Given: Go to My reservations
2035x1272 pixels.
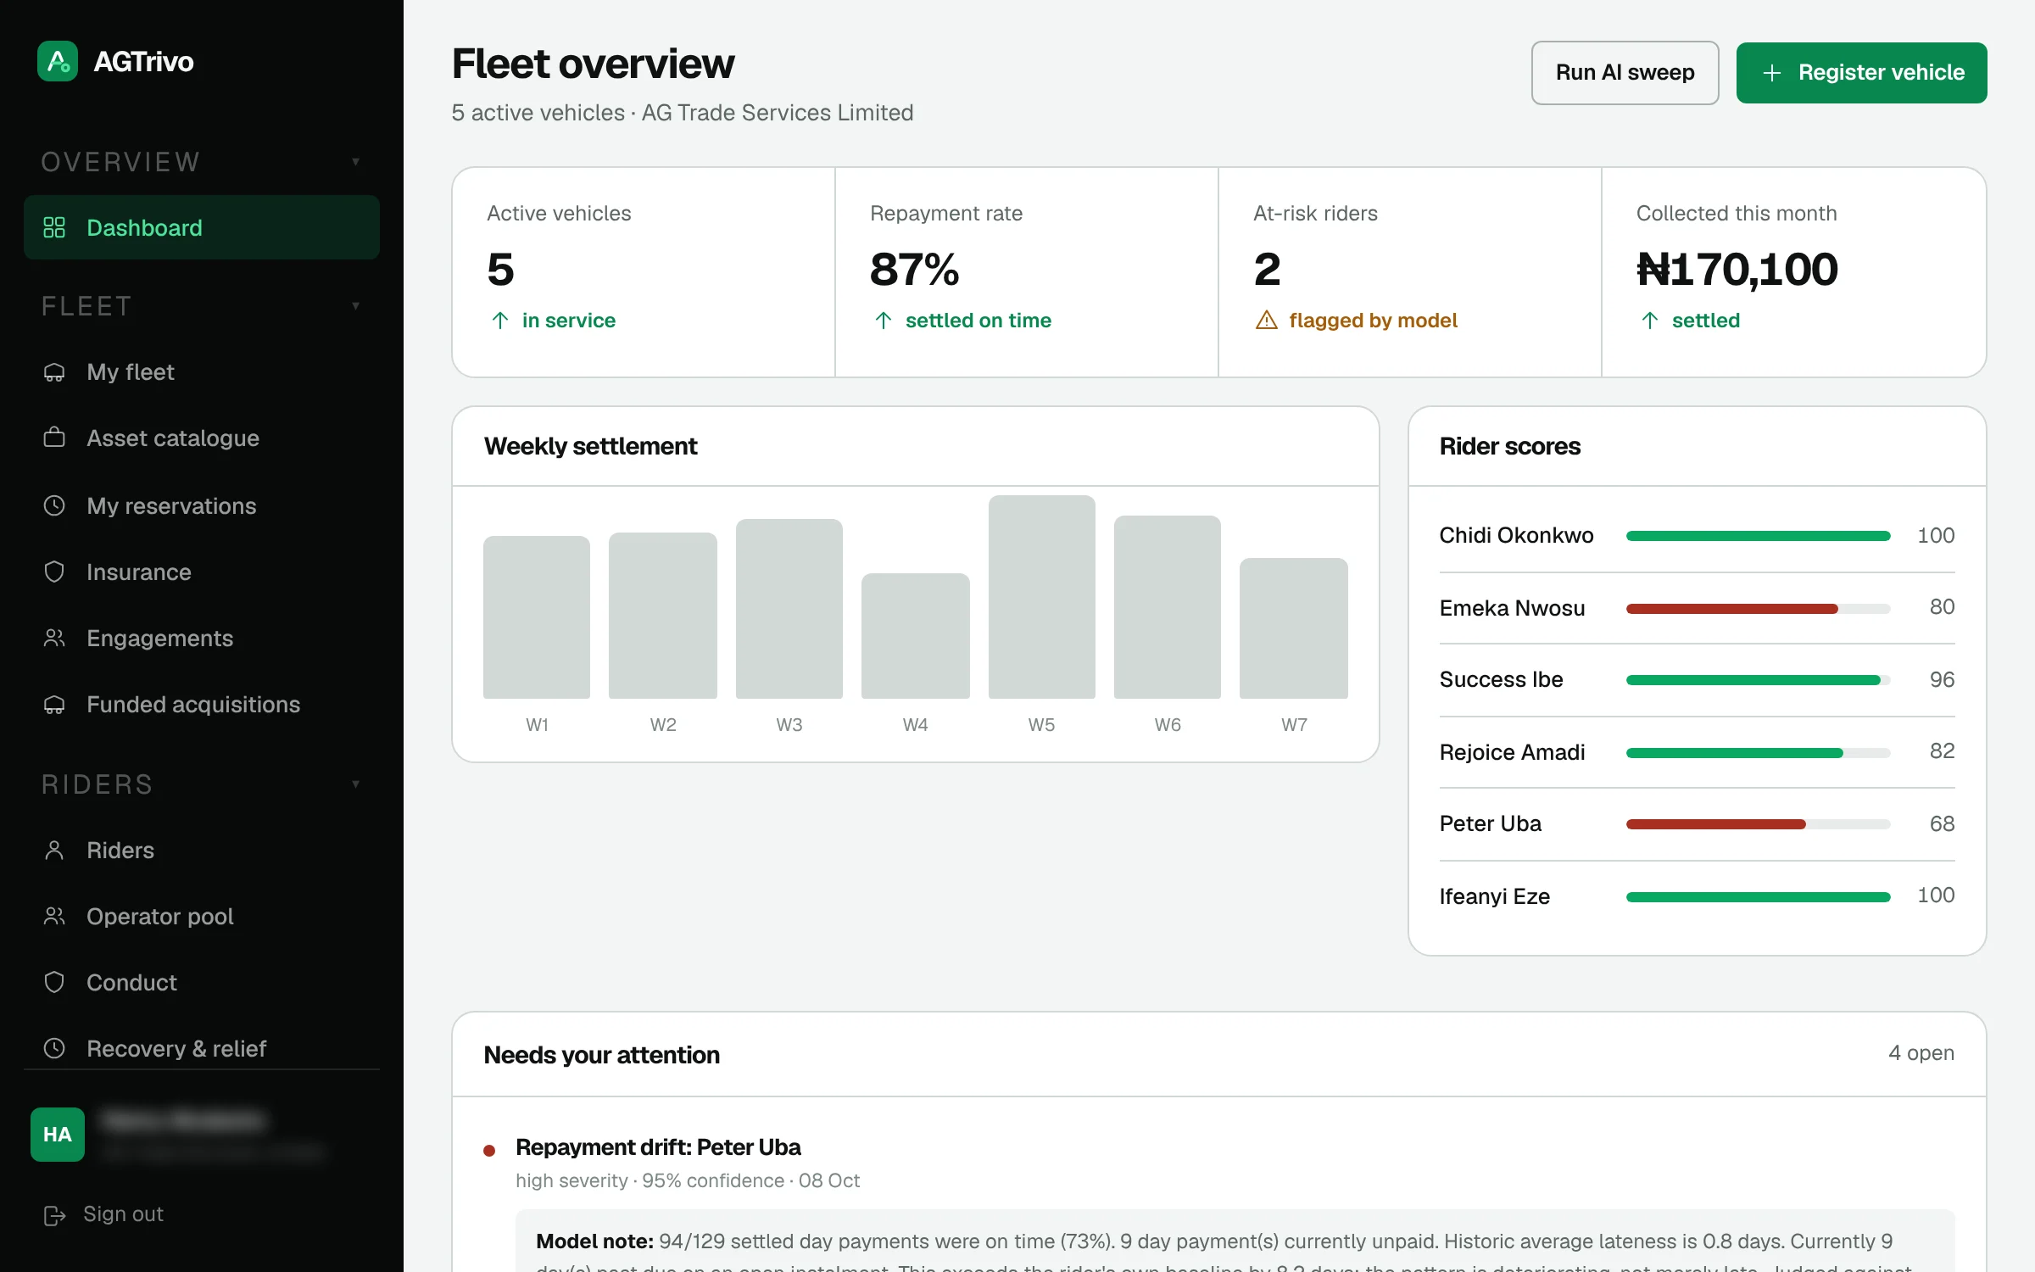Looking at the screenshot, I should tap(201, 506).
